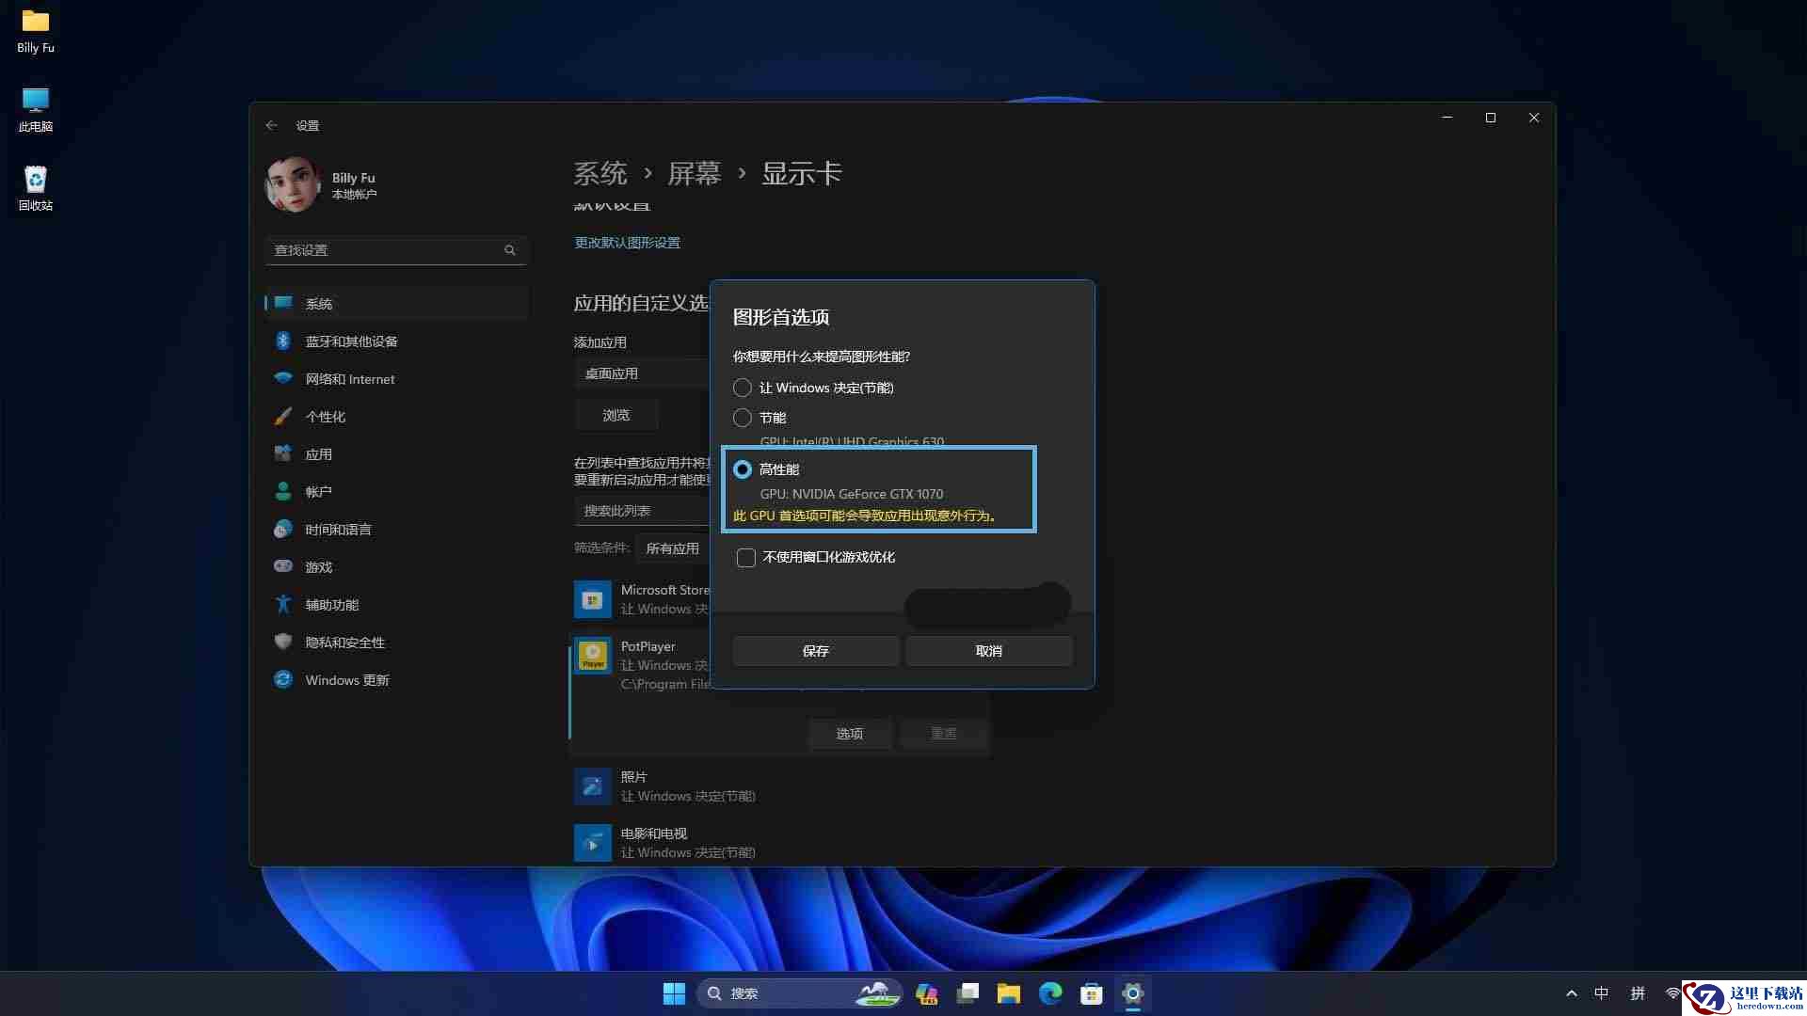The image size is (1807, 1016).
Task: Open 应用 settings page
Action: (x=396, y=454)
